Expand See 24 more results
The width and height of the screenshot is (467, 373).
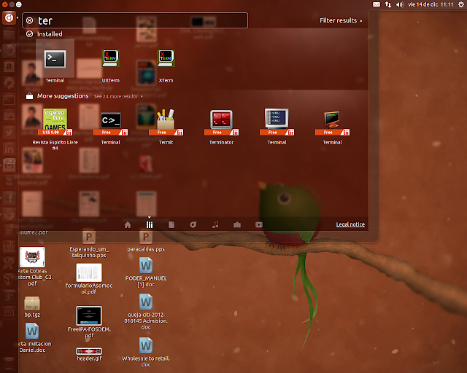pyautogui.click(x=118, y=96)
